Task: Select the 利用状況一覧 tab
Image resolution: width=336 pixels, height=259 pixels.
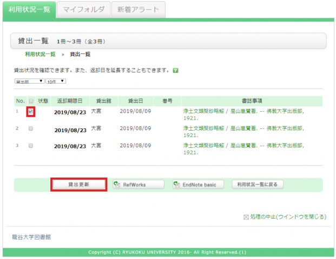Action: tap(28, 10)
